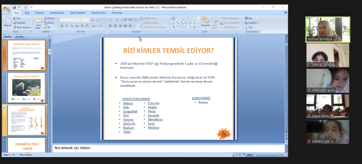The width and height of the screenshot is (362, 164).
Task: Click the Erzurum hyperlink on slide
Action: (154, 103)
